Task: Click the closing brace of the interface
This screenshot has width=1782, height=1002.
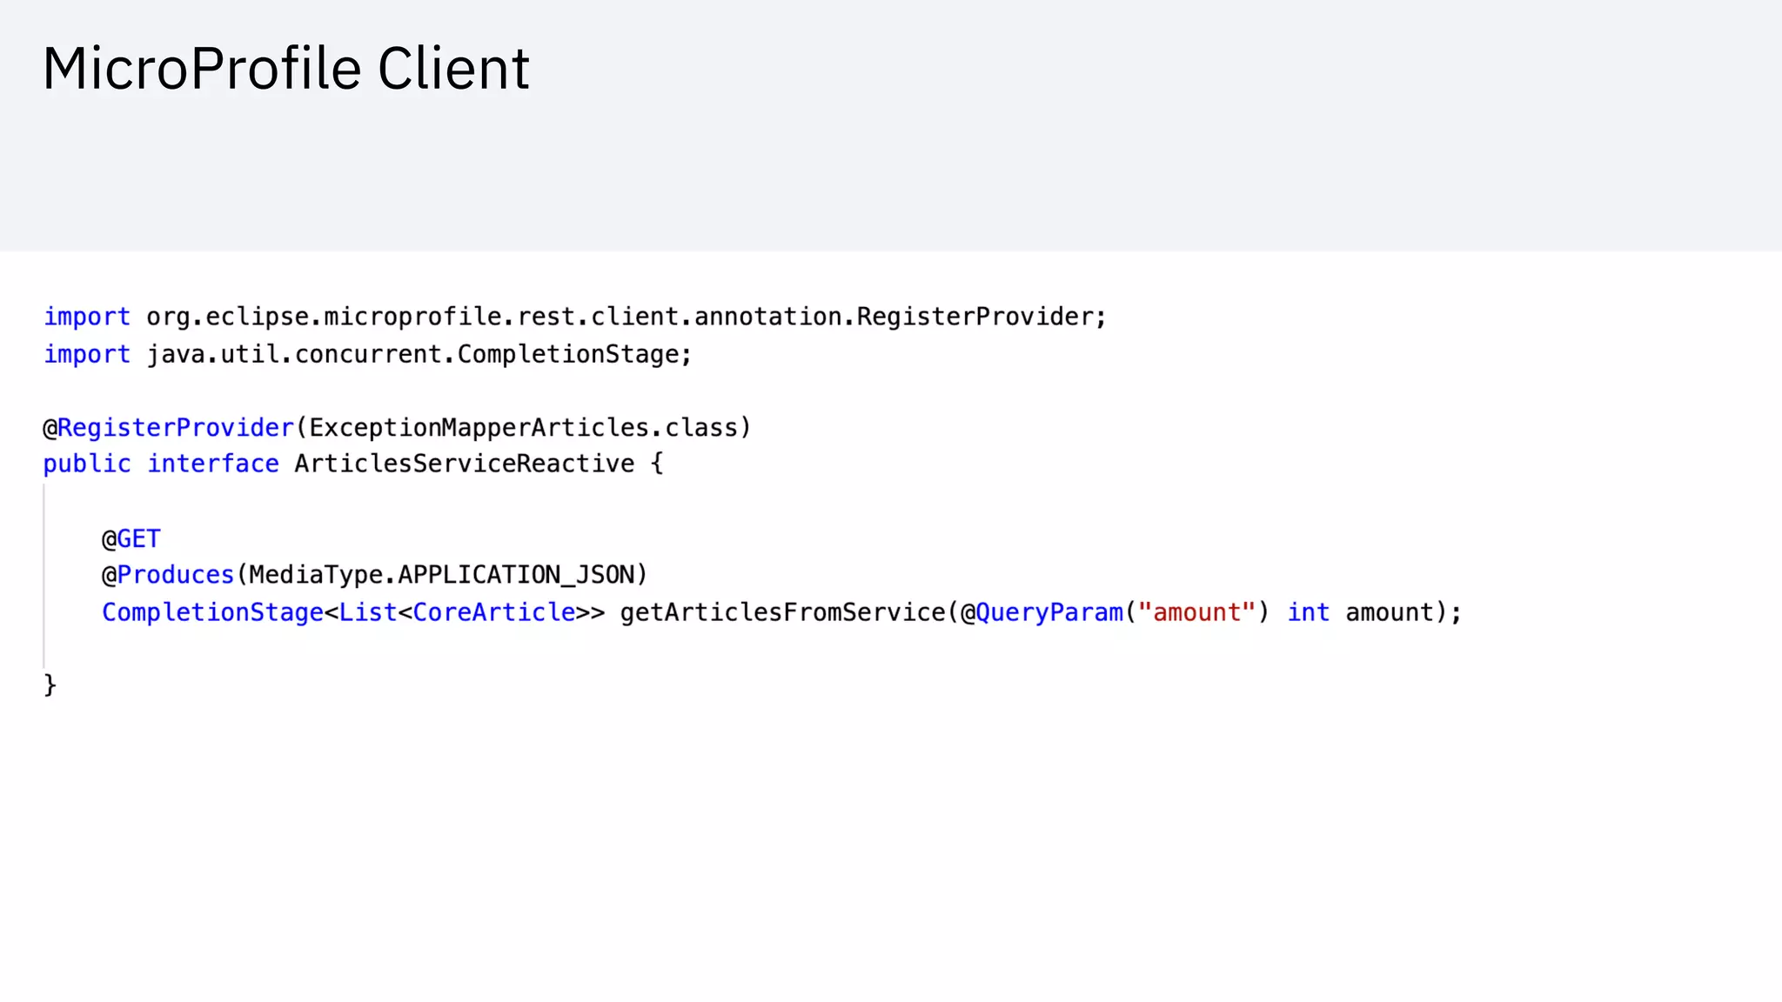Action: 50,685
